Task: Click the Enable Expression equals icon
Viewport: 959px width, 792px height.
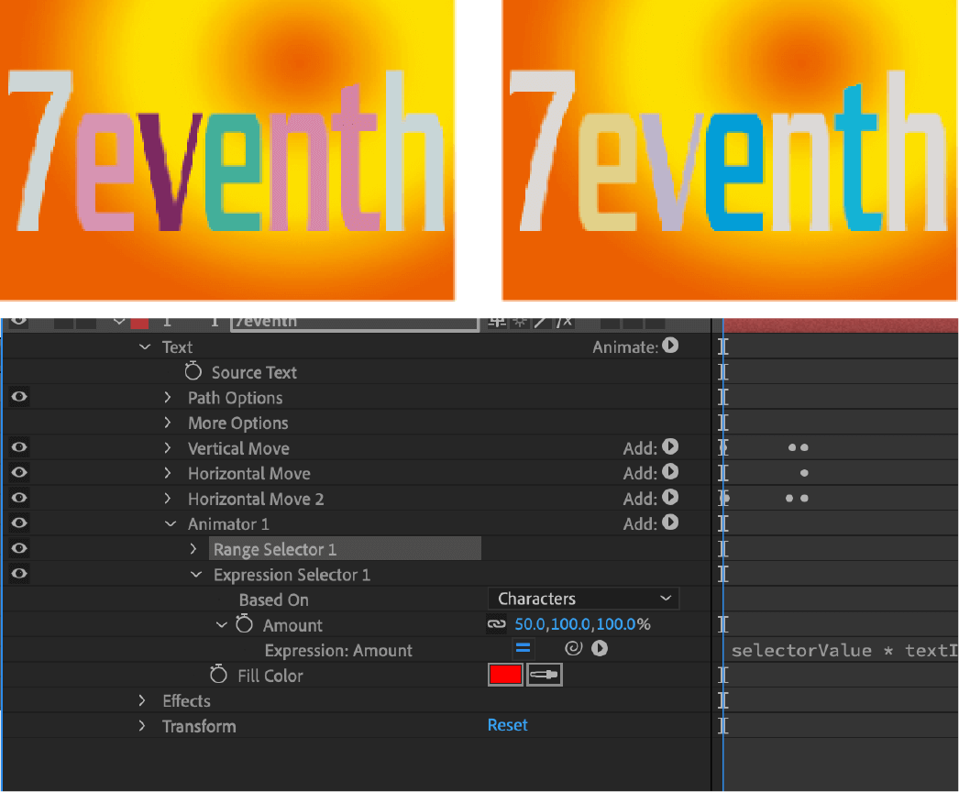Action: tap(524, 647)
